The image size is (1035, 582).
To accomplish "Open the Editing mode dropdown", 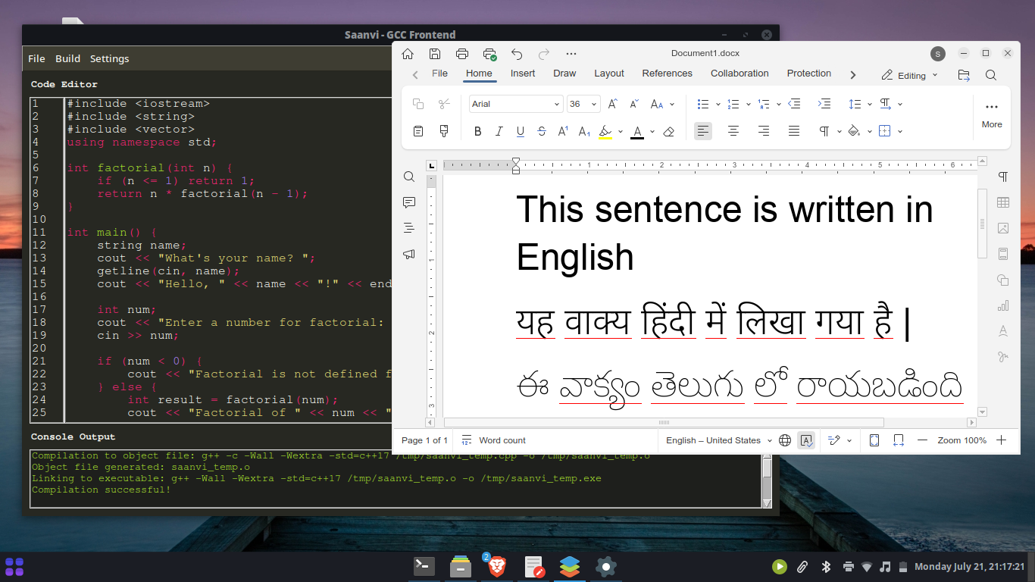I will tap(909, 75).
